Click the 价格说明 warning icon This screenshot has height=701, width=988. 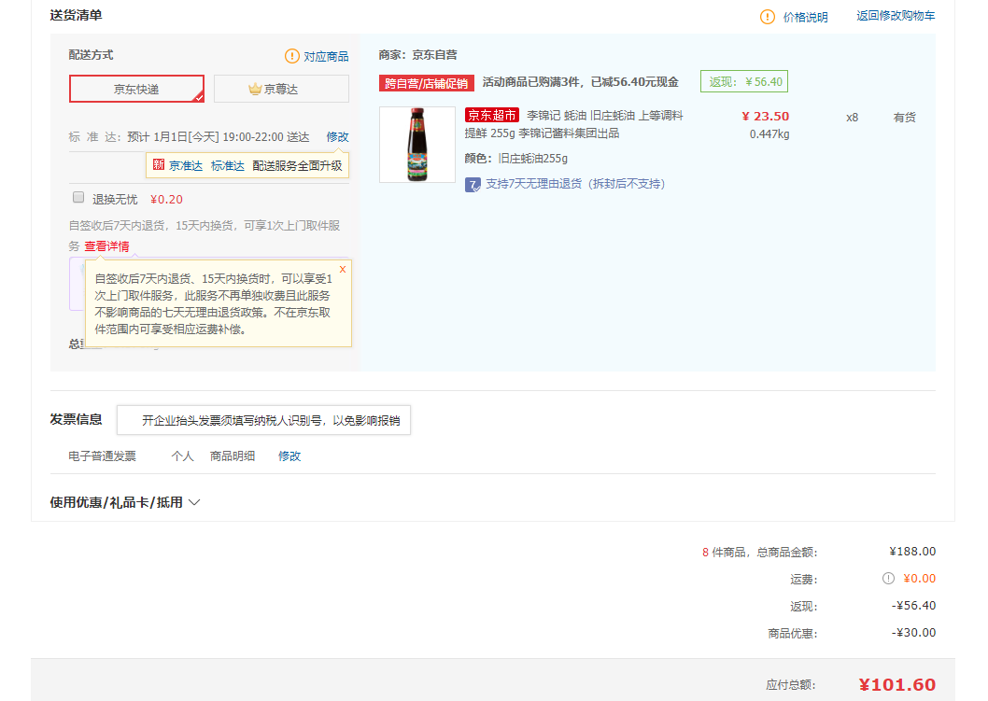[x=767, y=17]
